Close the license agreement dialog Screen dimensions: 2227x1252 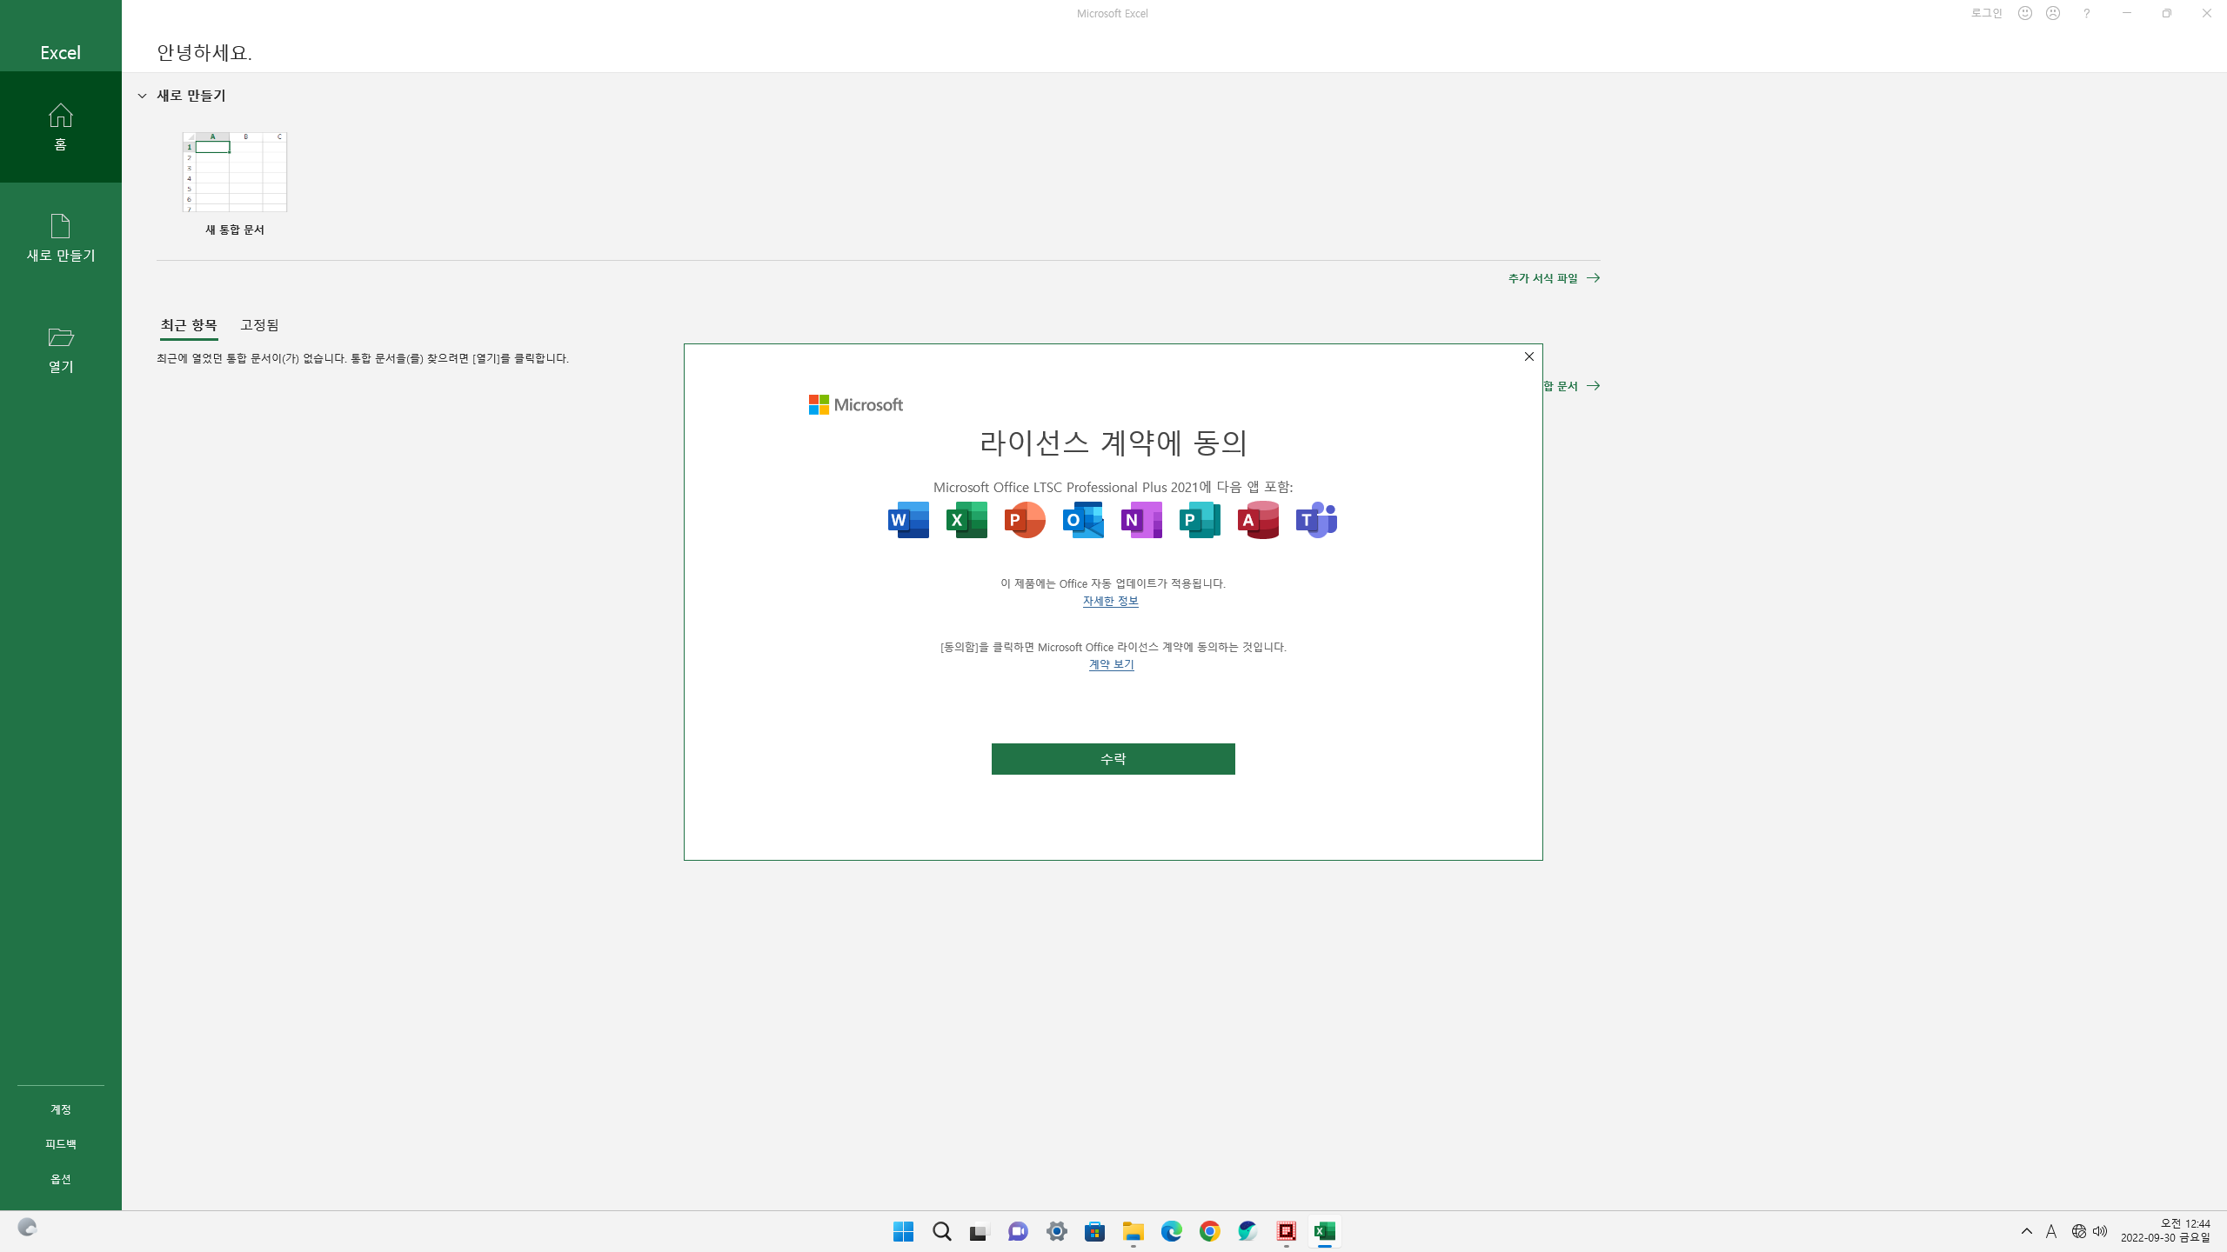tap(1528, 356)
